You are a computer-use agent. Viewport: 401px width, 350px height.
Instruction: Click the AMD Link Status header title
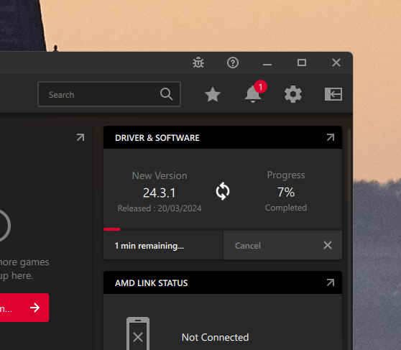pyautogui.click(x=151, y=283)
